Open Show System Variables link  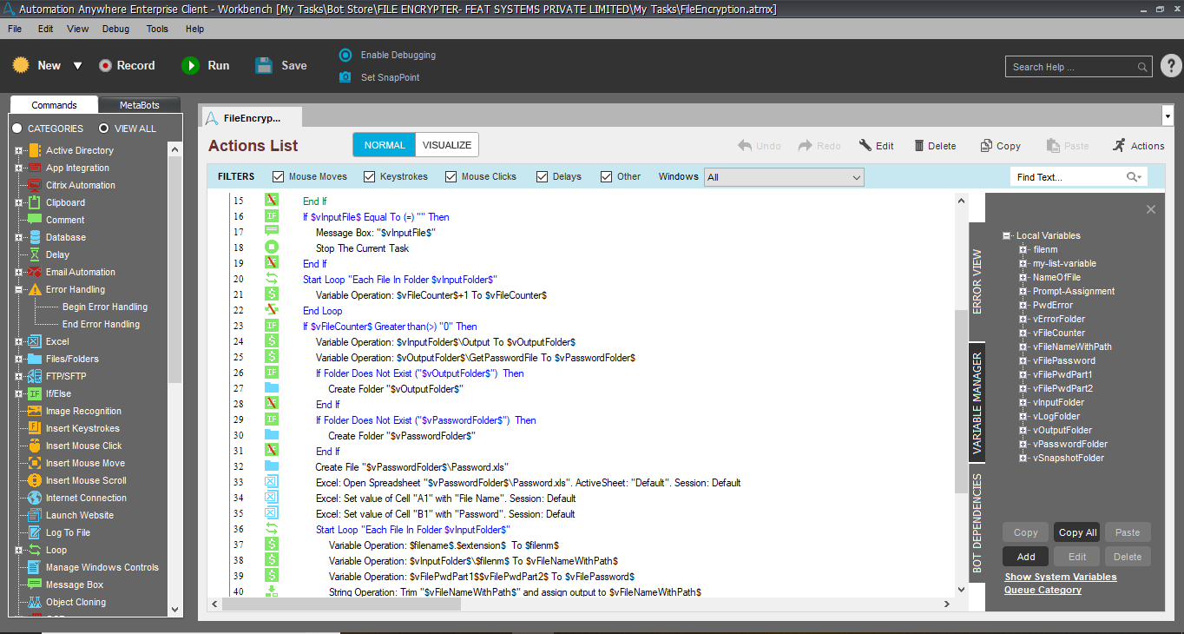coord(1061,577)
